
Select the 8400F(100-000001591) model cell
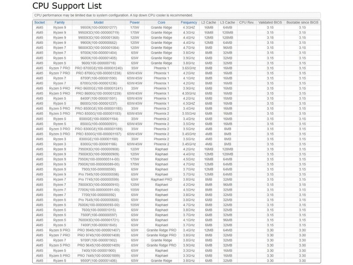pos(98,98)
